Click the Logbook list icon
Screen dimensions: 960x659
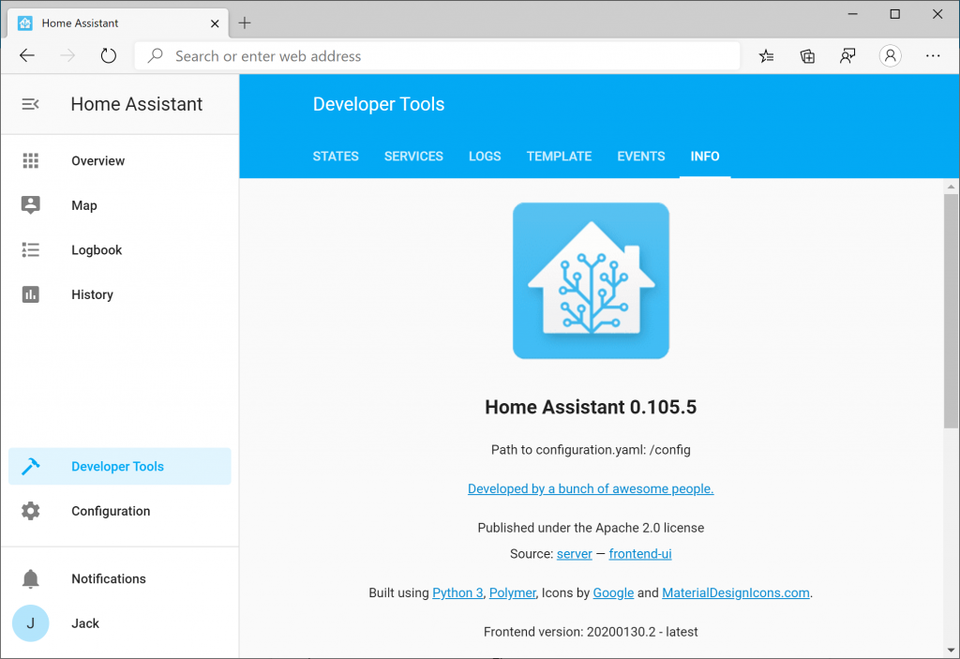click(x=31, y=250)
